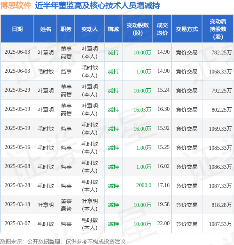The image size is (234, 245).
Task: Click the 变动后持股数(股) column header
Action: click(218, 29)
